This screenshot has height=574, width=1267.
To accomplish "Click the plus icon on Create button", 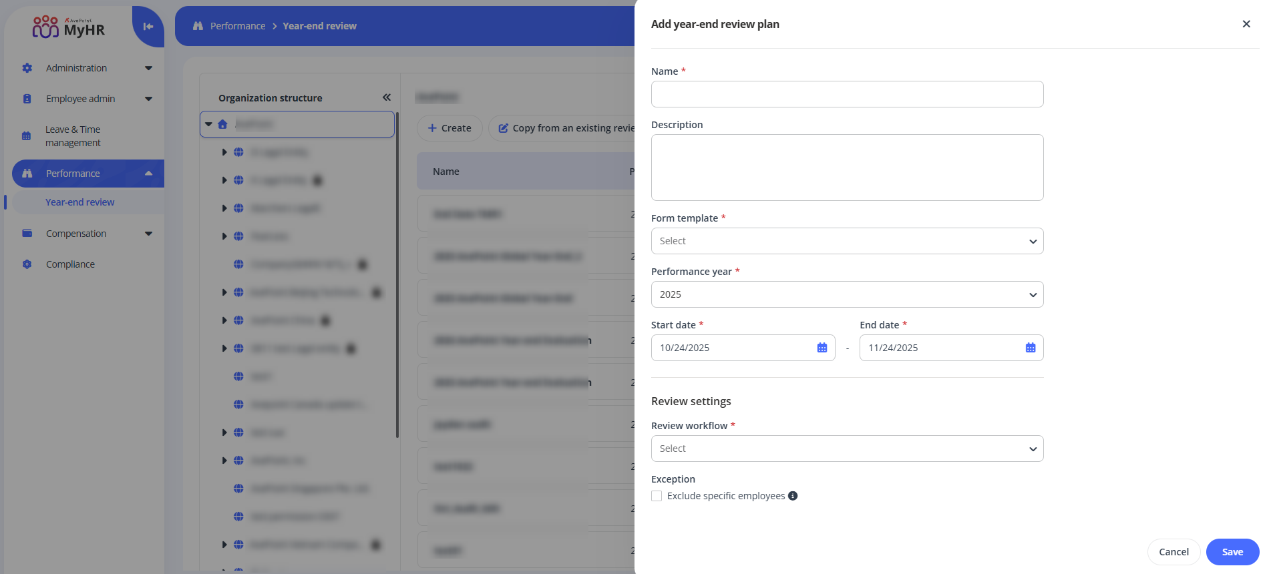I will [x=432, y=128].
